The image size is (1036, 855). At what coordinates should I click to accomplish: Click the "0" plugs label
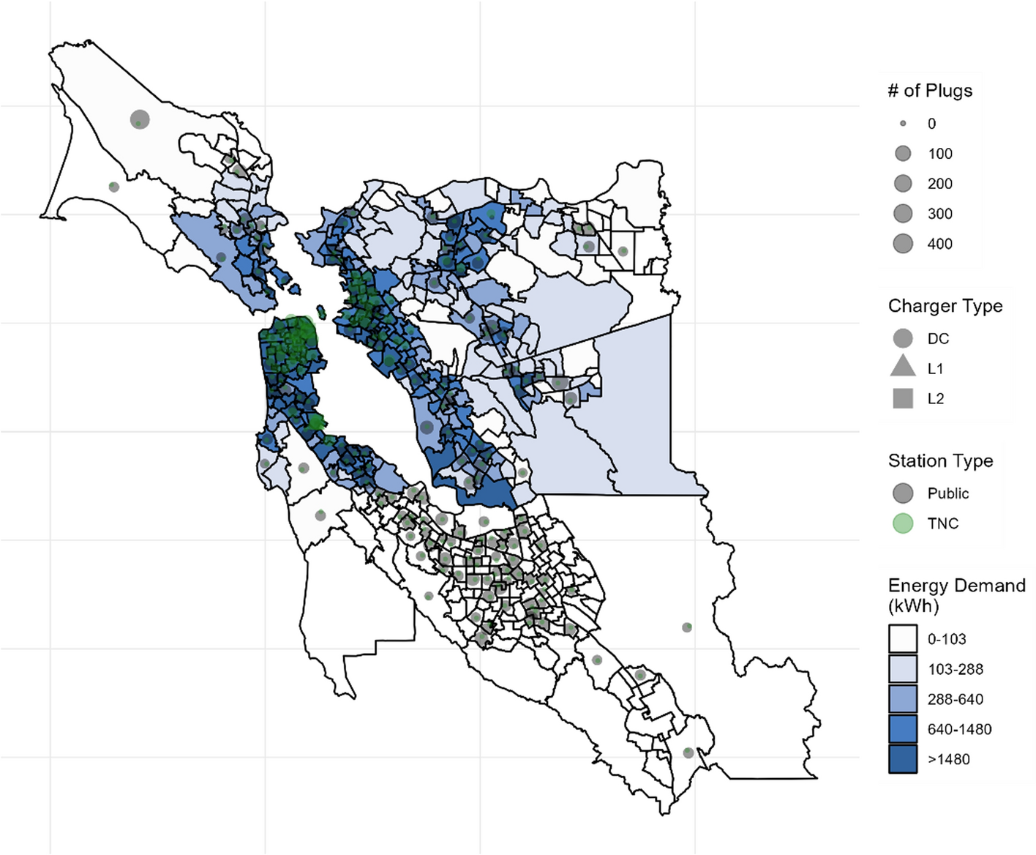pyautogui.click(x=931, y=124)
